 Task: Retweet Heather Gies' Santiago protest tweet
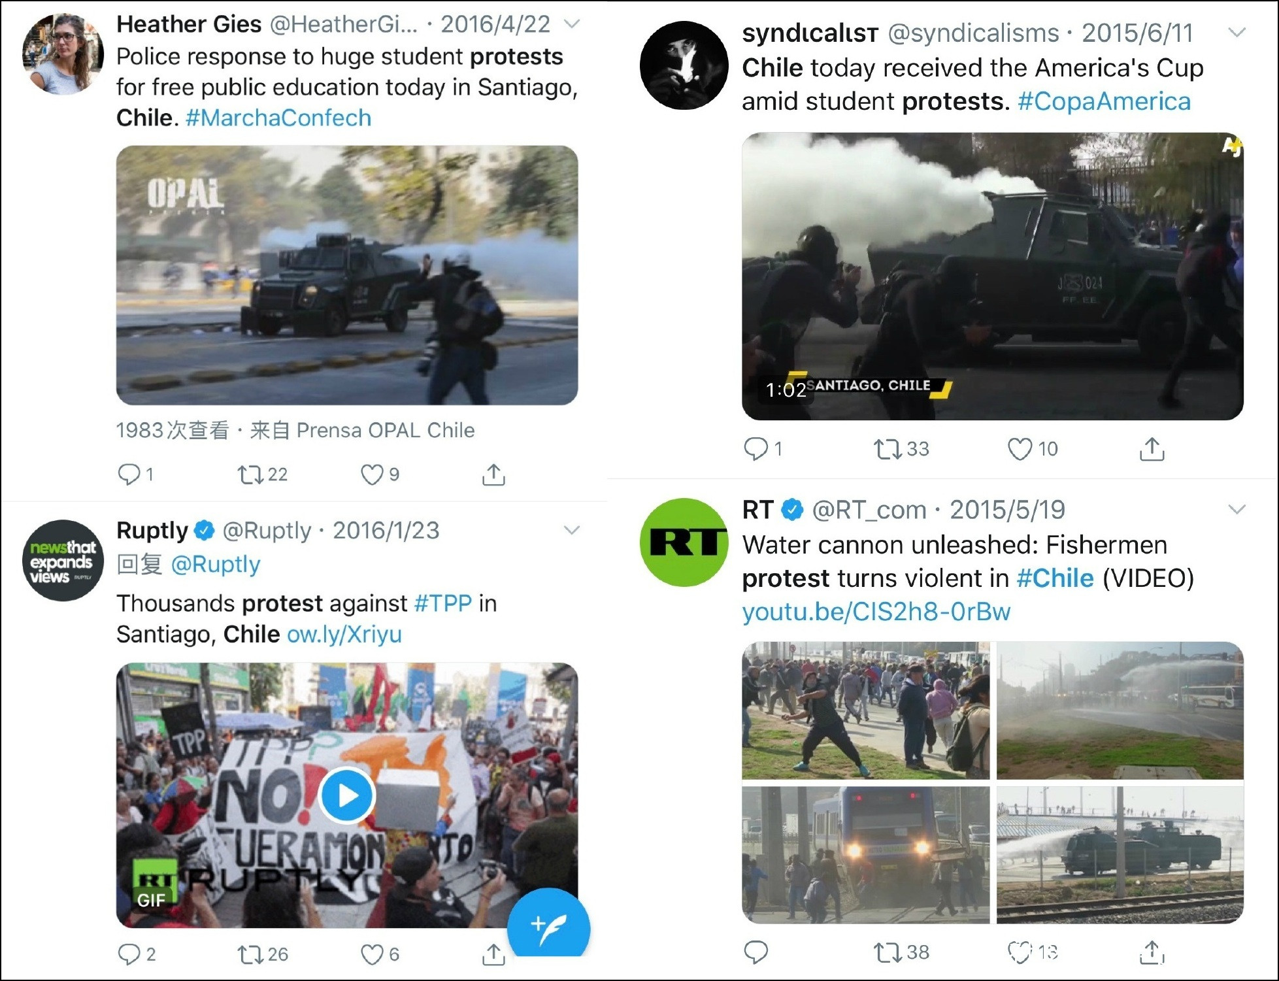[x=250, y=474]
